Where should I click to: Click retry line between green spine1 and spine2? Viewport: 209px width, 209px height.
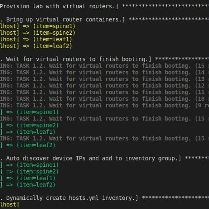coord(104,119)
